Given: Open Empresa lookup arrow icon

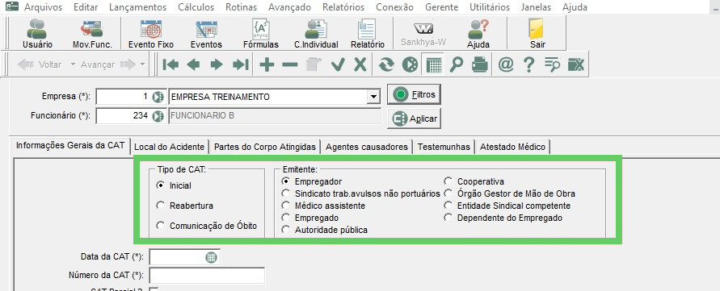Looking at the screenshot, I should pos(158,97).
